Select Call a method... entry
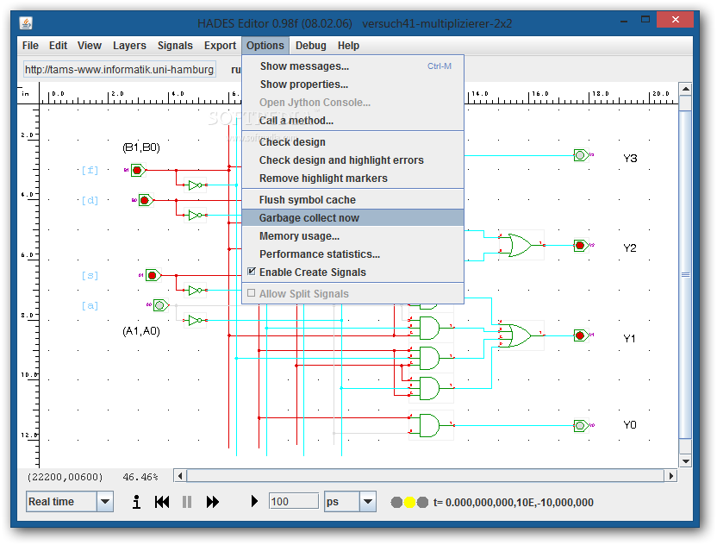The image size is (717, 545). [x=353, y=121]
